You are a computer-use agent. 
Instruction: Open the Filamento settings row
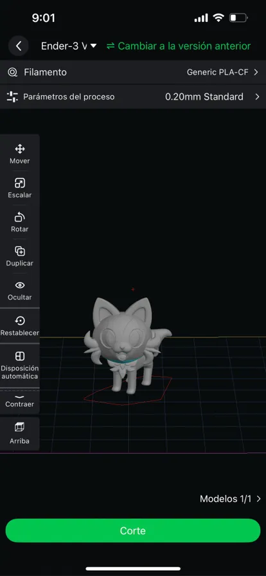pos(133,72)
